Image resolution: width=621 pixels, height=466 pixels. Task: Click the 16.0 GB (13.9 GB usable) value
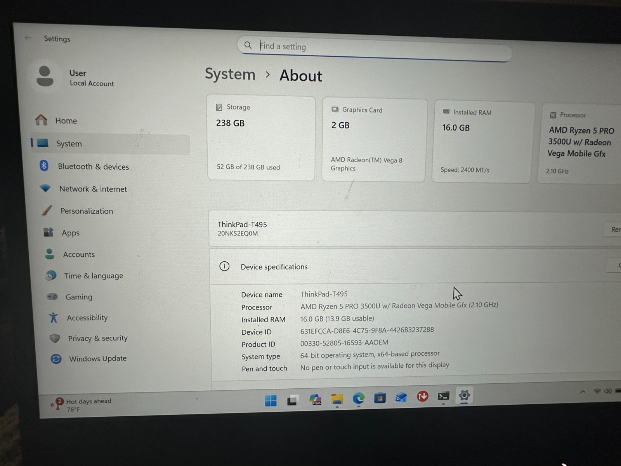pyautogui.click(x=337, y=318)
